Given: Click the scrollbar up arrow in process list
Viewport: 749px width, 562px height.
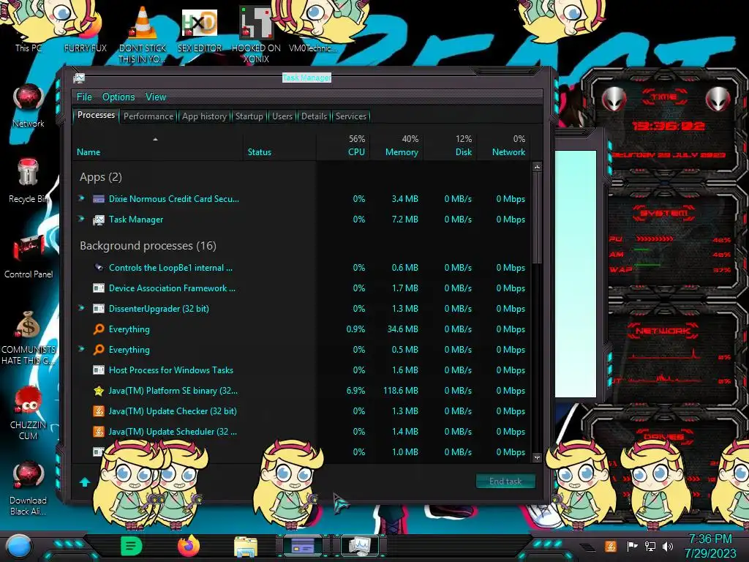Looking at the screenshot, I should click(537, 167).
